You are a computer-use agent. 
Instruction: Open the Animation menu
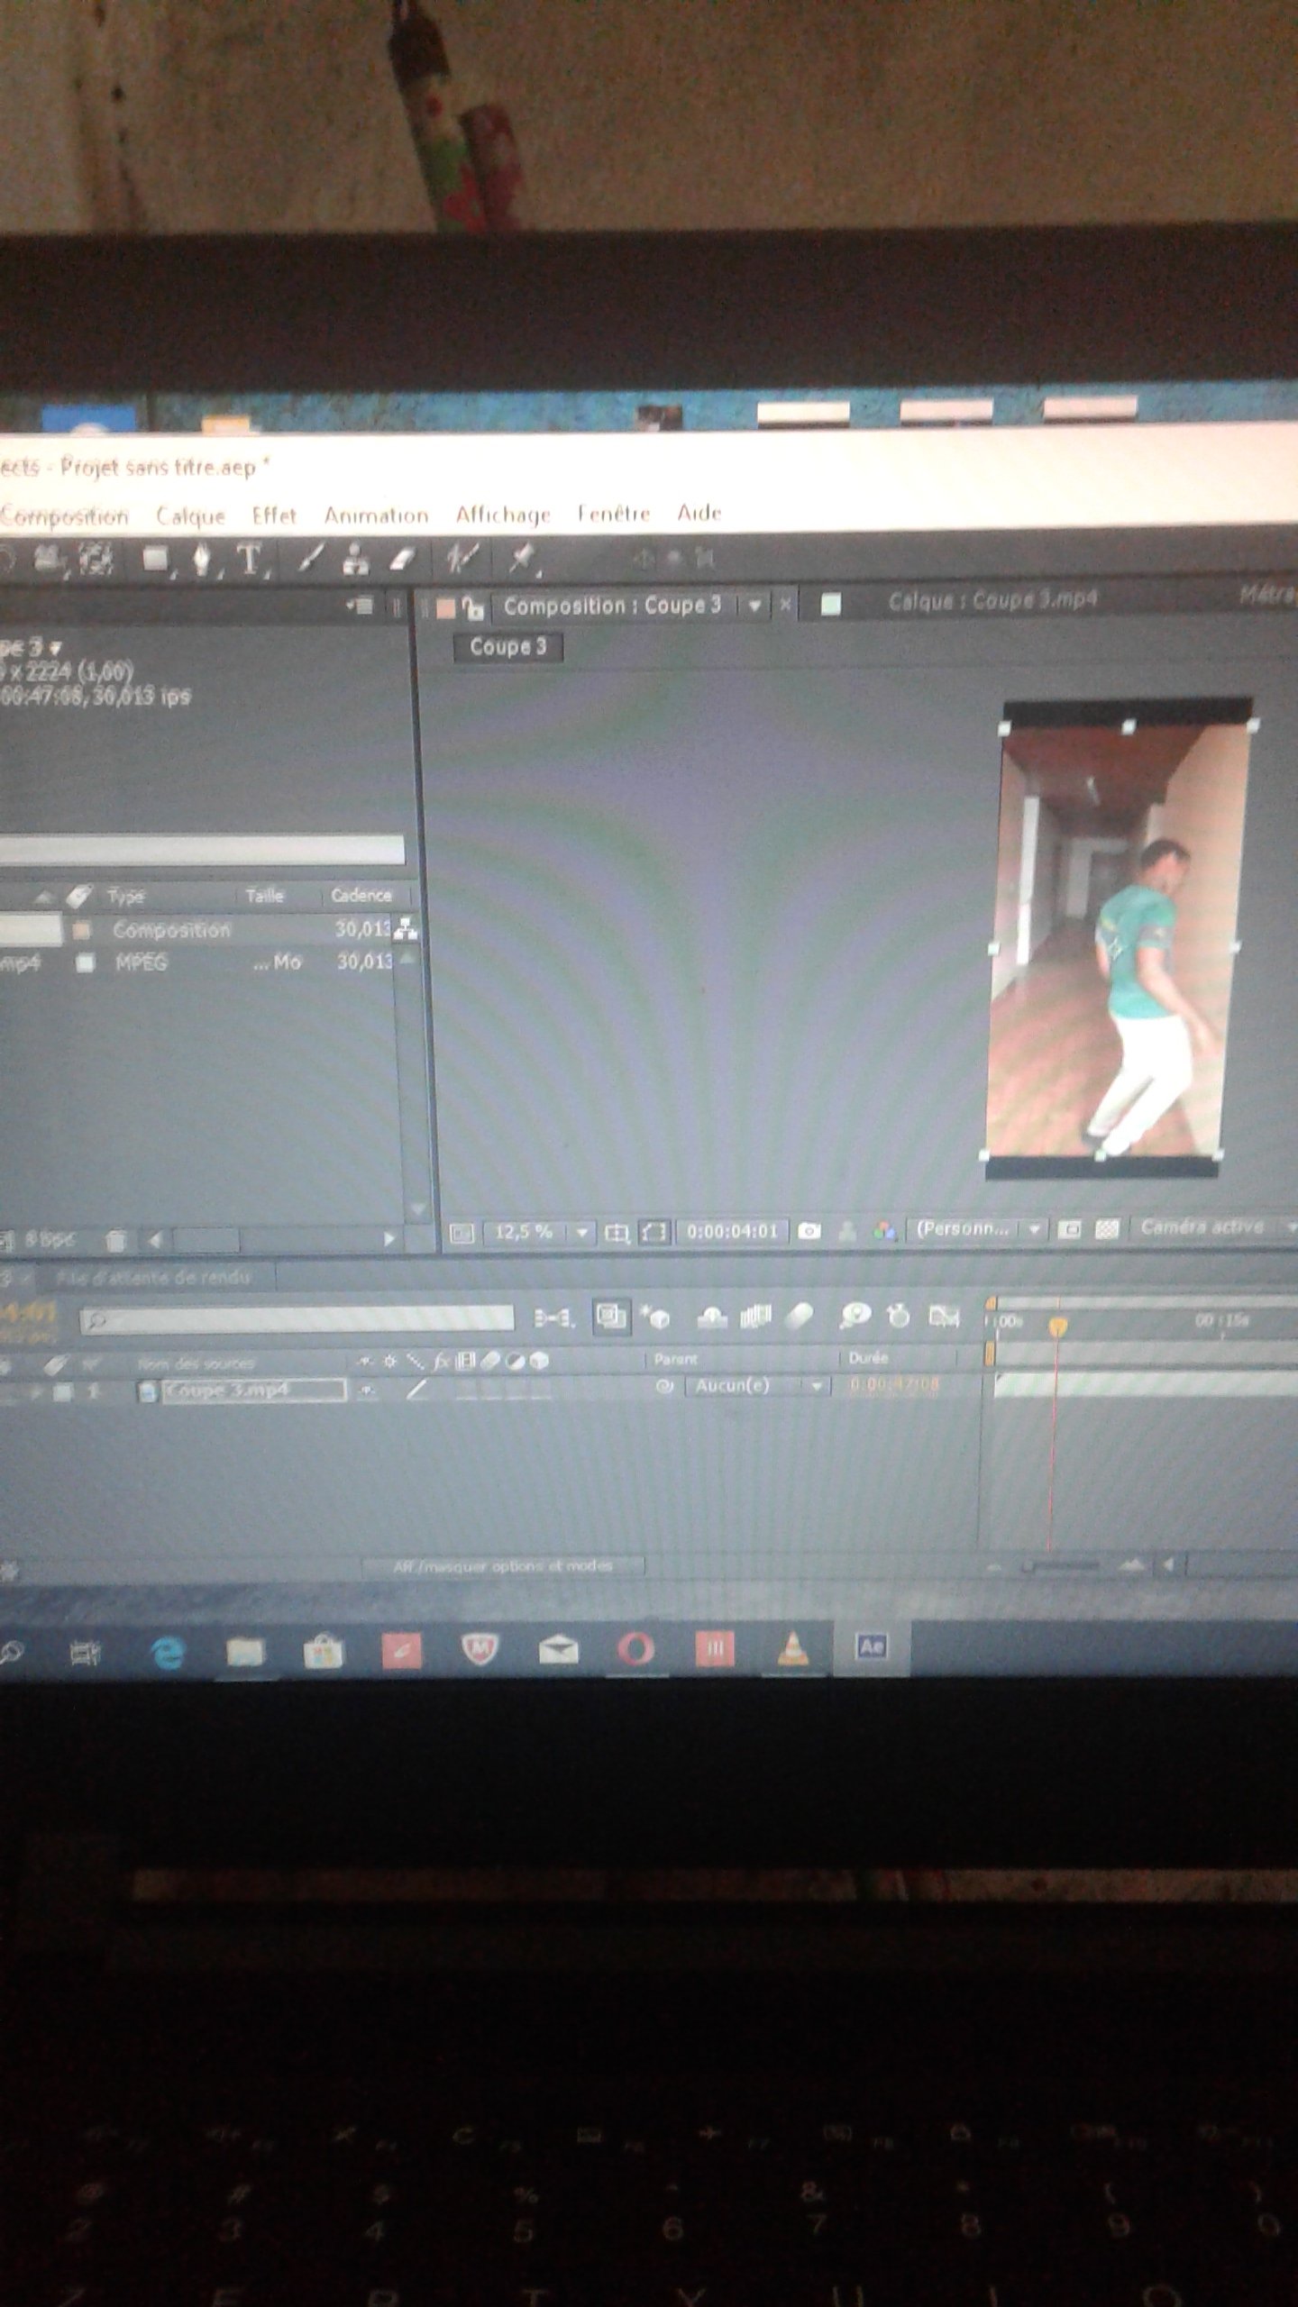(376, 515)
